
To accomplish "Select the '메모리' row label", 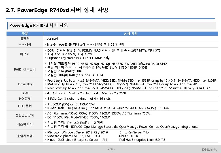I will 25,54.
